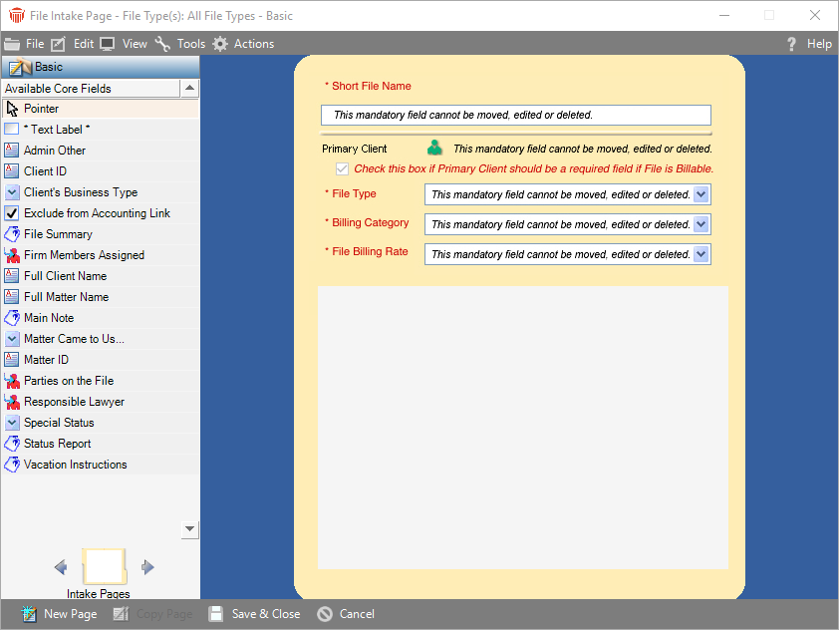Select the File Summary field icon
This screenshot has width=839, height=630.
coord(12,234)
